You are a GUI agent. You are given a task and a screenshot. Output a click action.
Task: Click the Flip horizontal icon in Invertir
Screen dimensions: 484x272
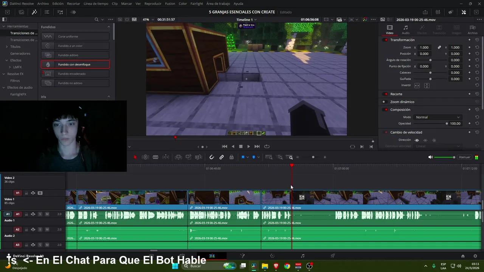(417, 85)
